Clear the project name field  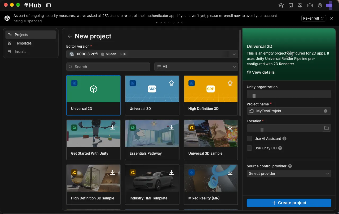coord(325,111)
